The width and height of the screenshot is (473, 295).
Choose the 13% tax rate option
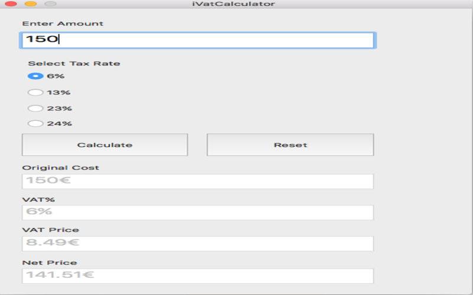[35, 92]
